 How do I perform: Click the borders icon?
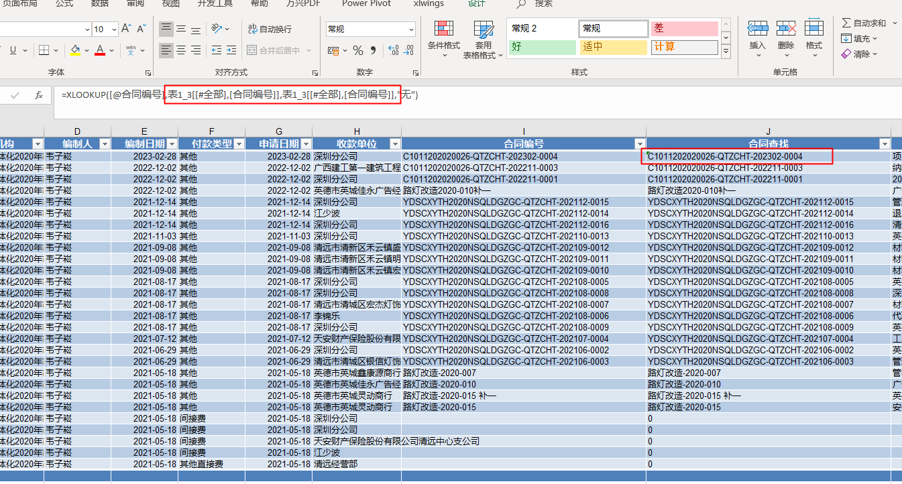(x=44, y=50)
